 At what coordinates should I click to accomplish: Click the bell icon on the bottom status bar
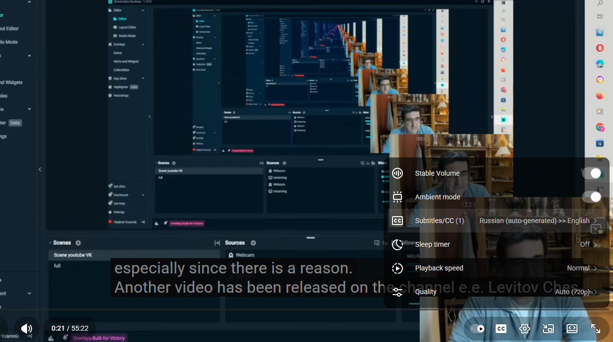click(65, 338)
